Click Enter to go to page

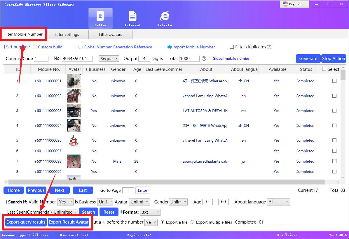coord(142,190)
